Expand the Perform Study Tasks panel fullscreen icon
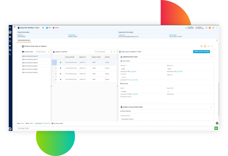 [205, 46]
